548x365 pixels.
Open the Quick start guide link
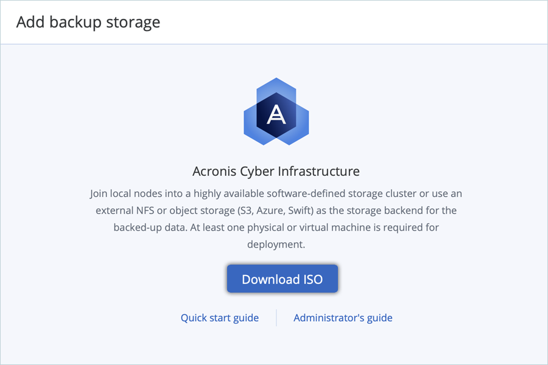tap(219, 318)
